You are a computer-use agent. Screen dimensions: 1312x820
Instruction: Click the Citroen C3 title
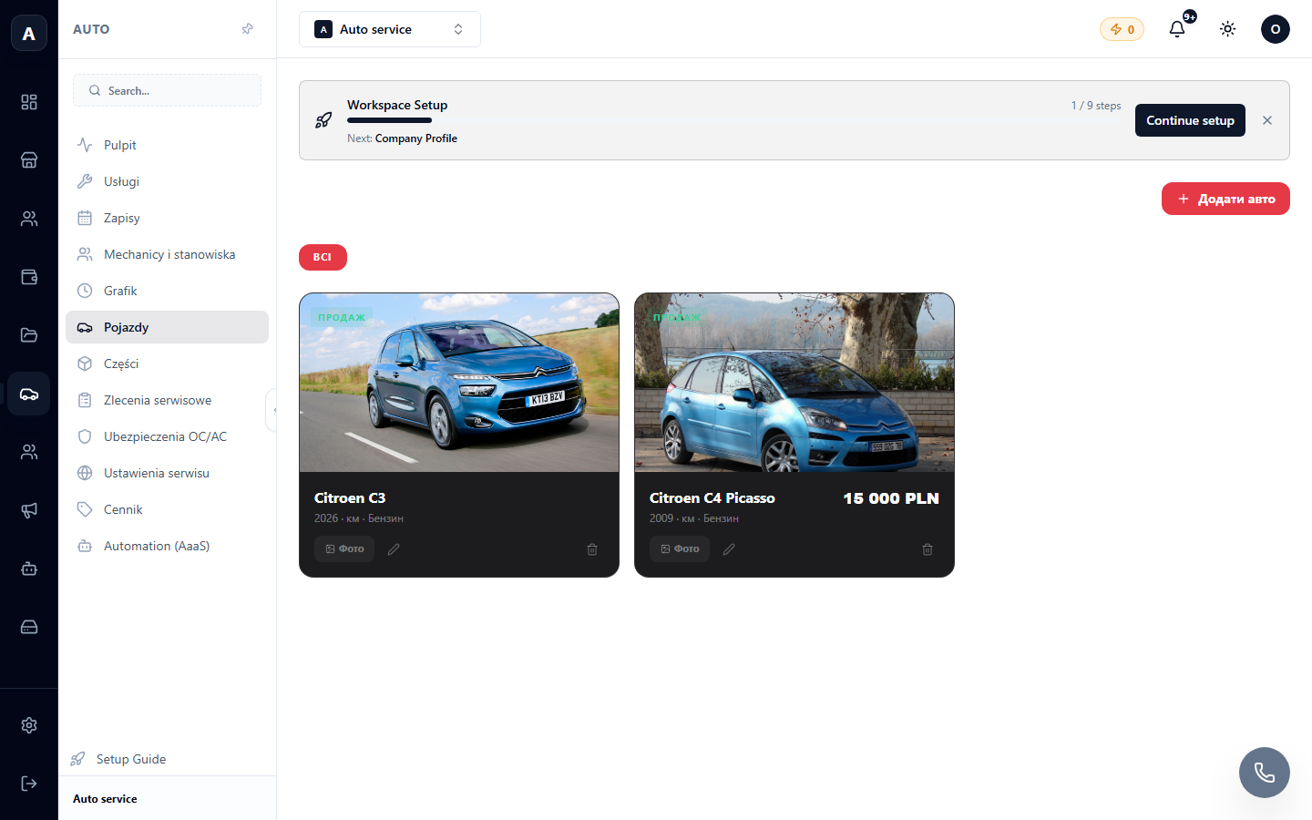pos(350,497)
